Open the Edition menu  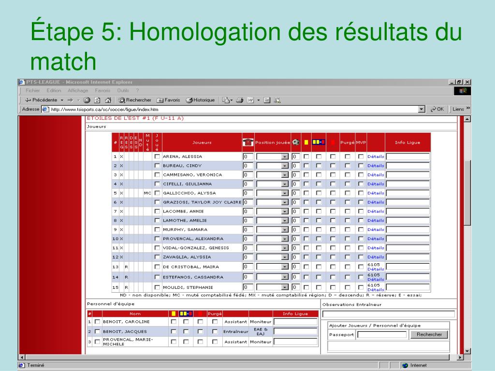54,90
